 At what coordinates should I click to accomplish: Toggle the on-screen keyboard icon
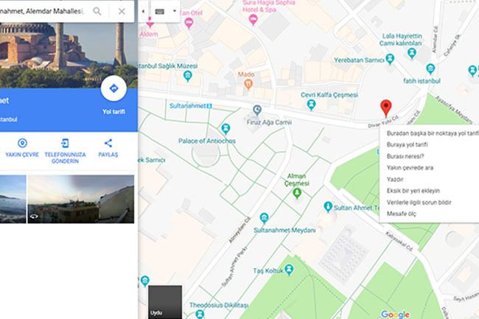(x=160, y=12)
